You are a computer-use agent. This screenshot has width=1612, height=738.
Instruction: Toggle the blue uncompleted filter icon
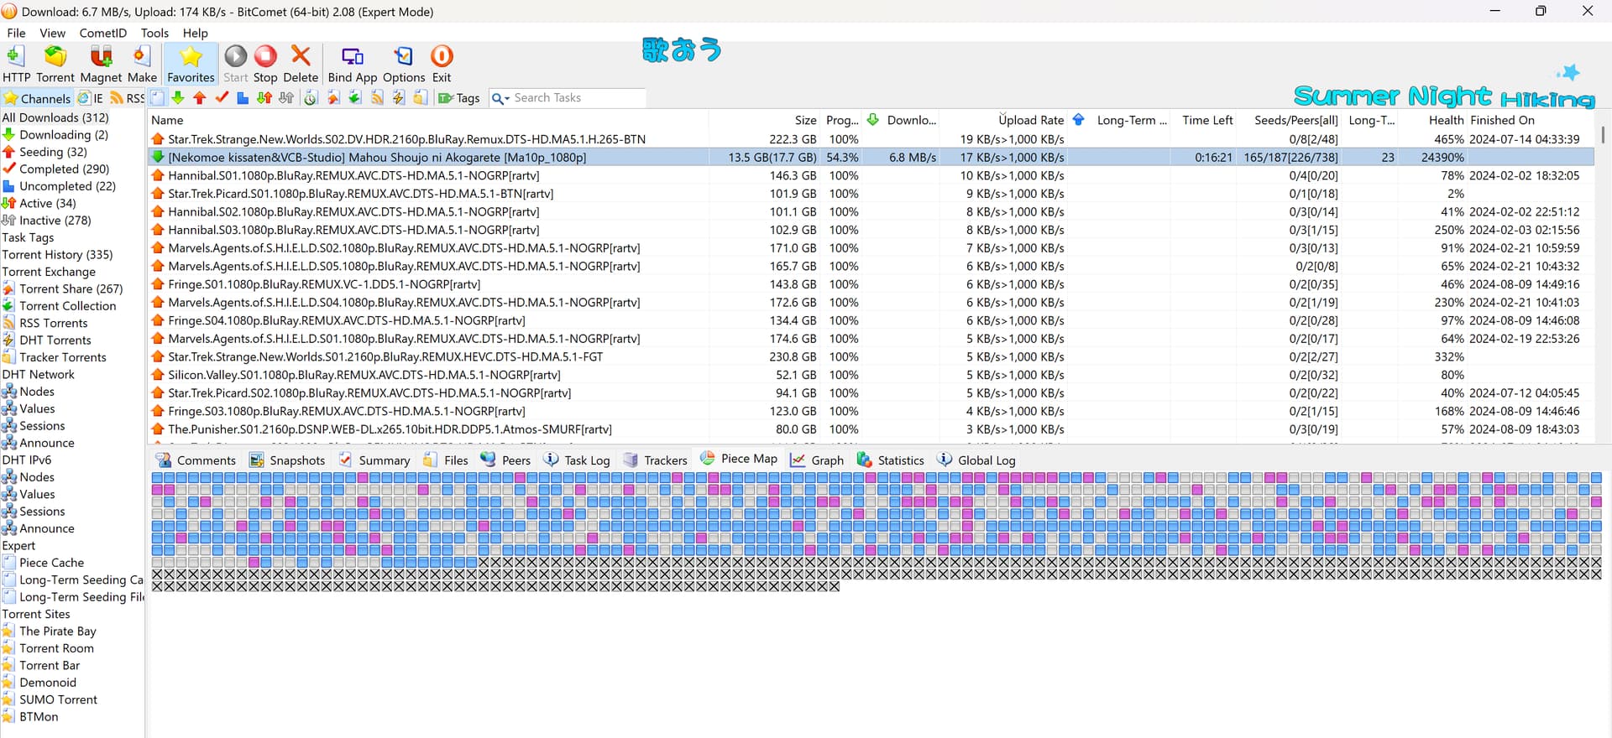pyautogui.click(x=243, y=98)
